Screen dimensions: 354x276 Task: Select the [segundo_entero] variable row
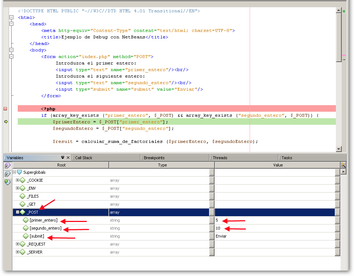tap(46, 228)
